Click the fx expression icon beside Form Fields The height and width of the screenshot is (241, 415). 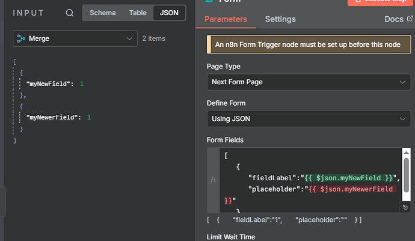[213, 180]
